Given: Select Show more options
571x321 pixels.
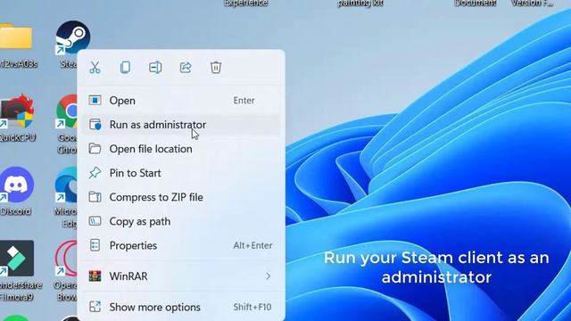Looking at the screenshot, I should point(181,307).
